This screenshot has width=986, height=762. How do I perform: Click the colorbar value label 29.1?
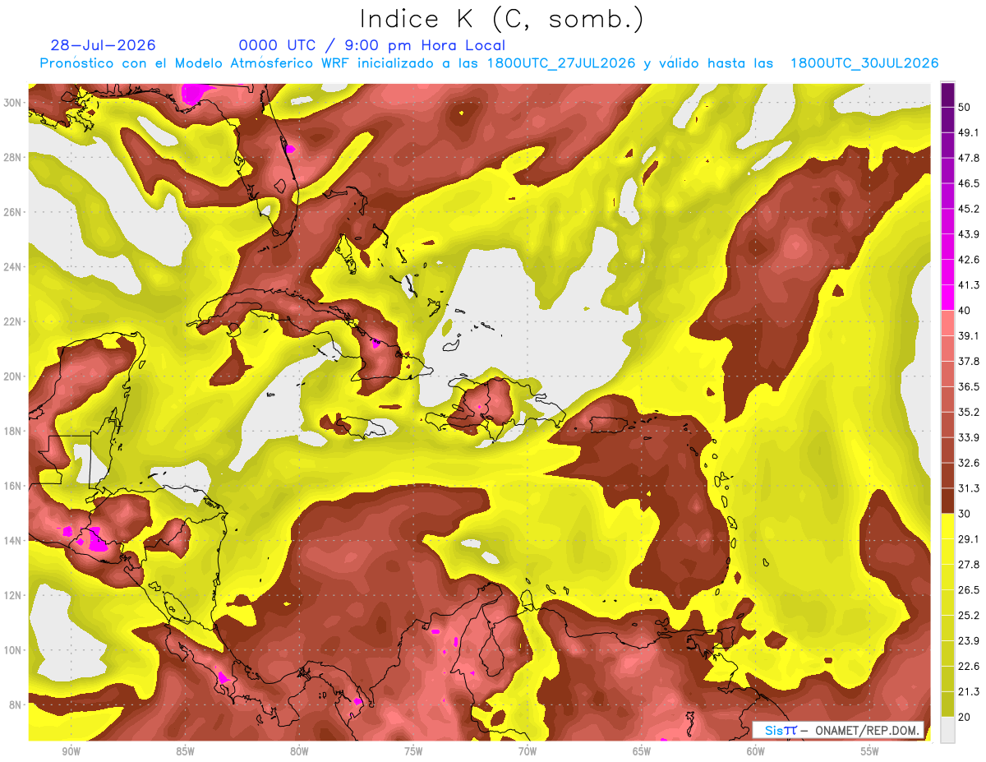point(969,539)
